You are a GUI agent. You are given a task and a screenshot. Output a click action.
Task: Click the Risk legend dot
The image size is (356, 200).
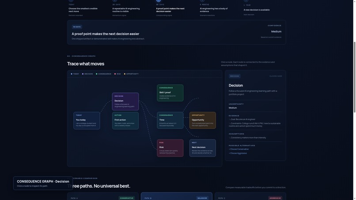(x=115, y=74)
